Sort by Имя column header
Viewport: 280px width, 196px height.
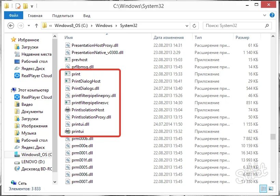[x=69, y=38]
